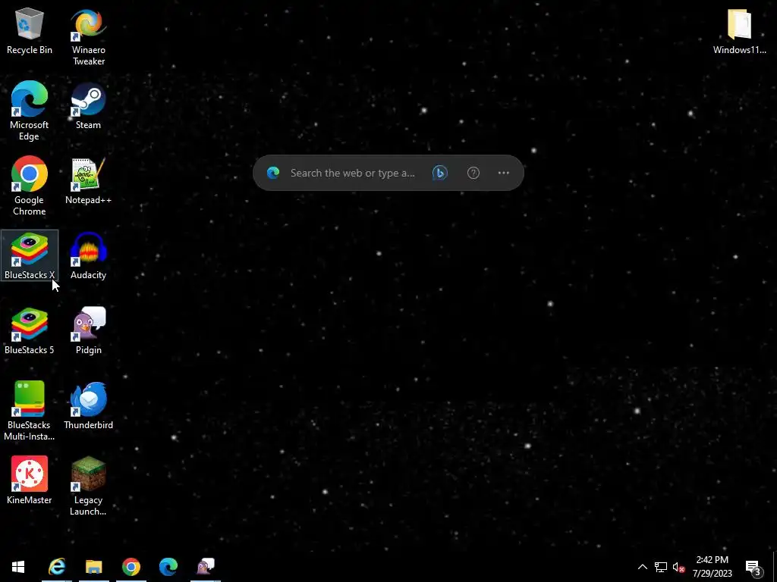The height and width of the screenshot is (582, 777).
Task: Select the Steam desktop shortcut
Action: click(88, 105)
